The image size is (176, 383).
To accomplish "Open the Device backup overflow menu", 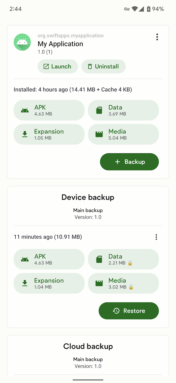I will point(156,237).
